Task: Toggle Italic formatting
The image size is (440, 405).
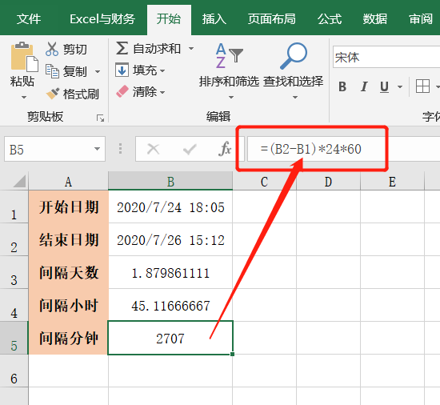Action: tap(364, 86)
